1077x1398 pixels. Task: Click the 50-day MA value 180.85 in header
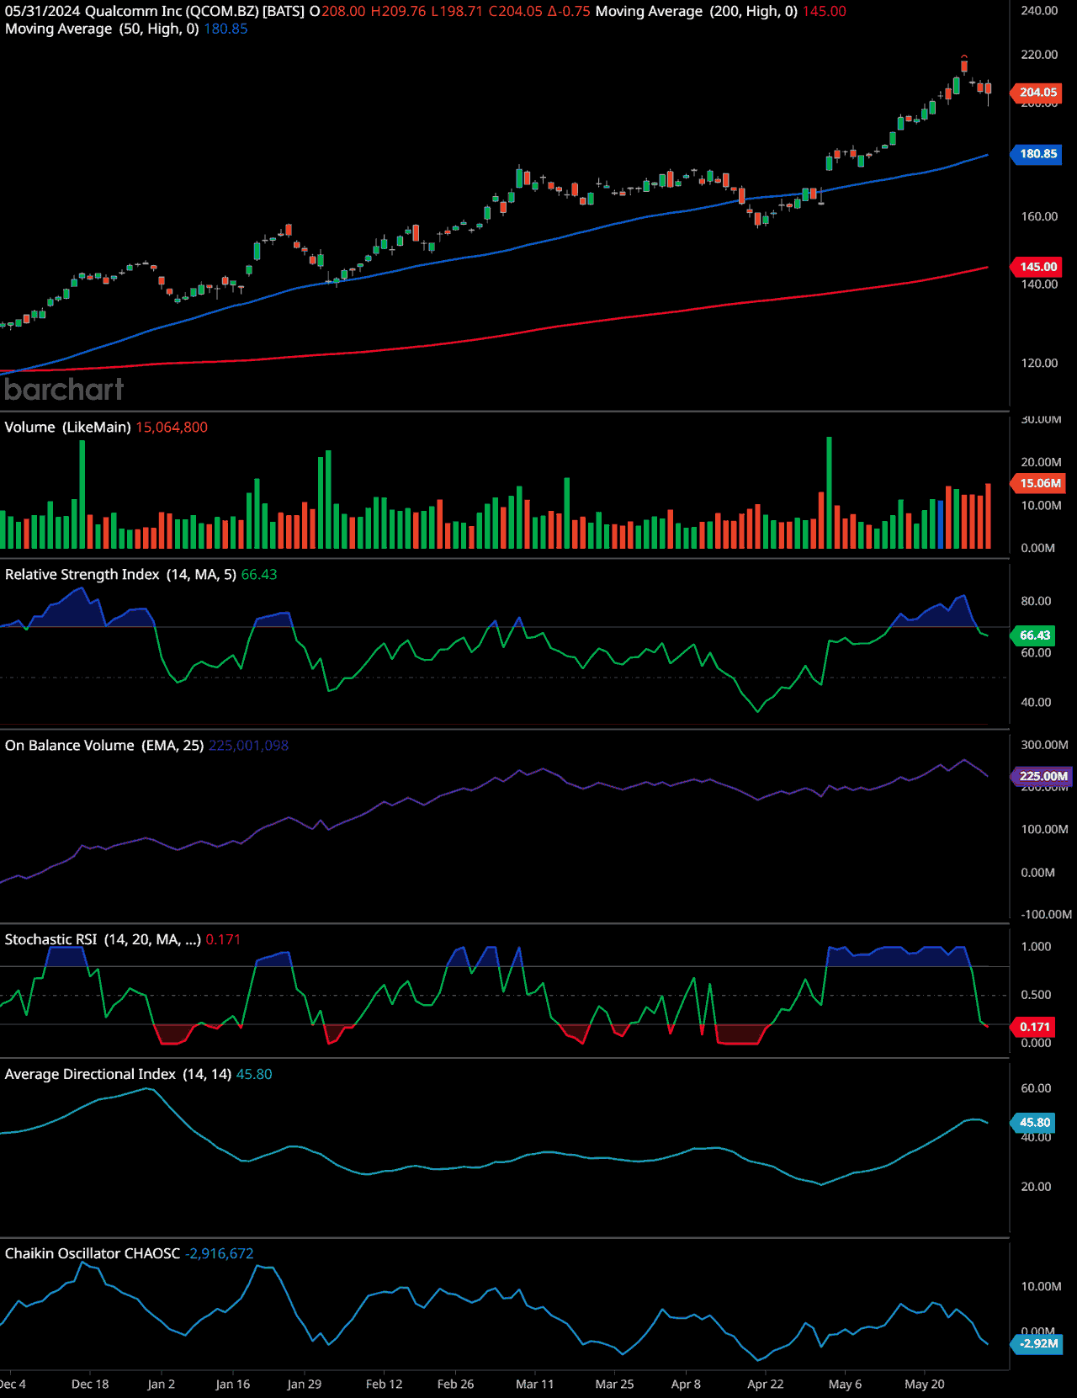click(225, 29)
